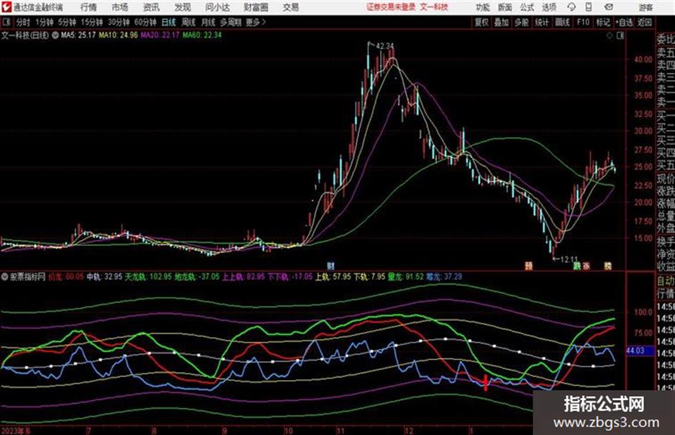Viewport: 675px width, 435px height.
Task: Open the 版面 menu
Action: 504,7
